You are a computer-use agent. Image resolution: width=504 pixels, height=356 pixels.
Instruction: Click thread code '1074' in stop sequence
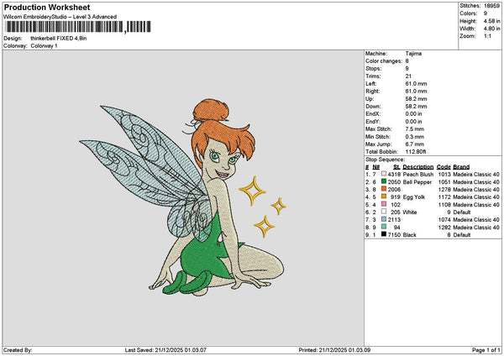(x=444, y=220)
